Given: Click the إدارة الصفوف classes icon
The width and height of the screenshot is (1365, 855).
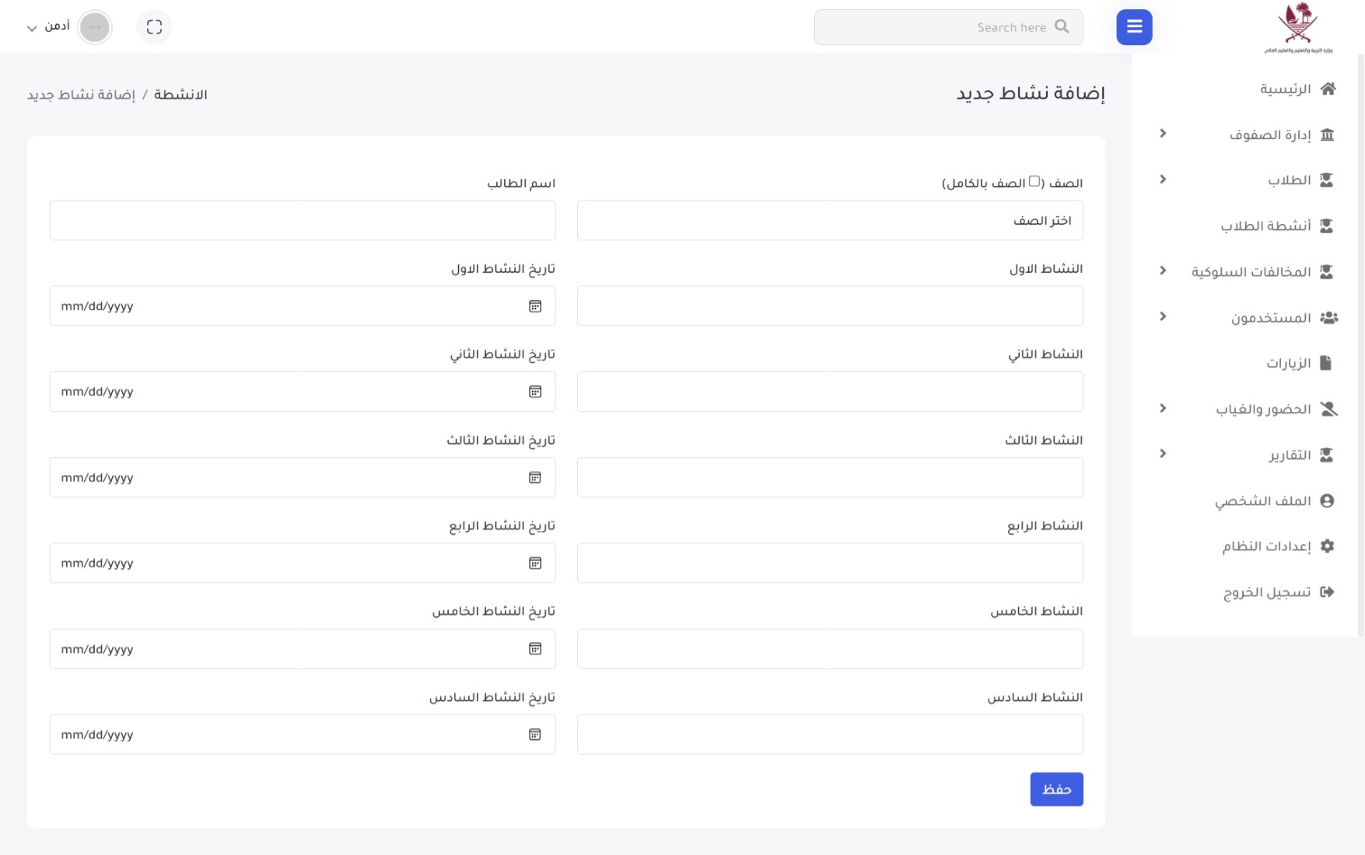Looking at the screenshot, I should click(x=1330, y=134).
